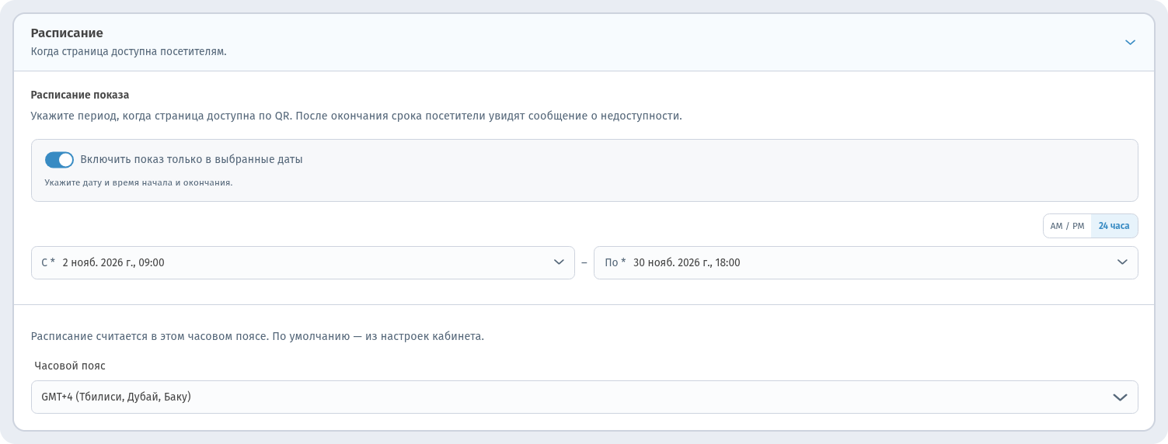Click text Когда страница доступна посетителям
The height and width of the screenshot is (444, 1168).
[x=128, y=52]
